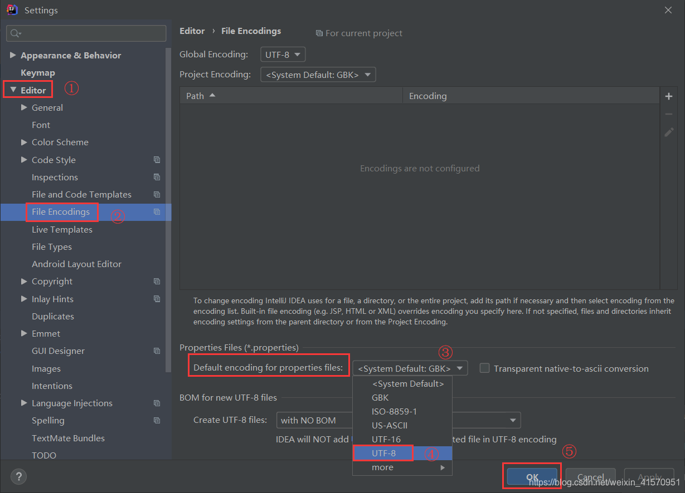The image size is (685, 493).
Task: Click the page icon beside File Encodings
Action: click(x=157, y=212)
